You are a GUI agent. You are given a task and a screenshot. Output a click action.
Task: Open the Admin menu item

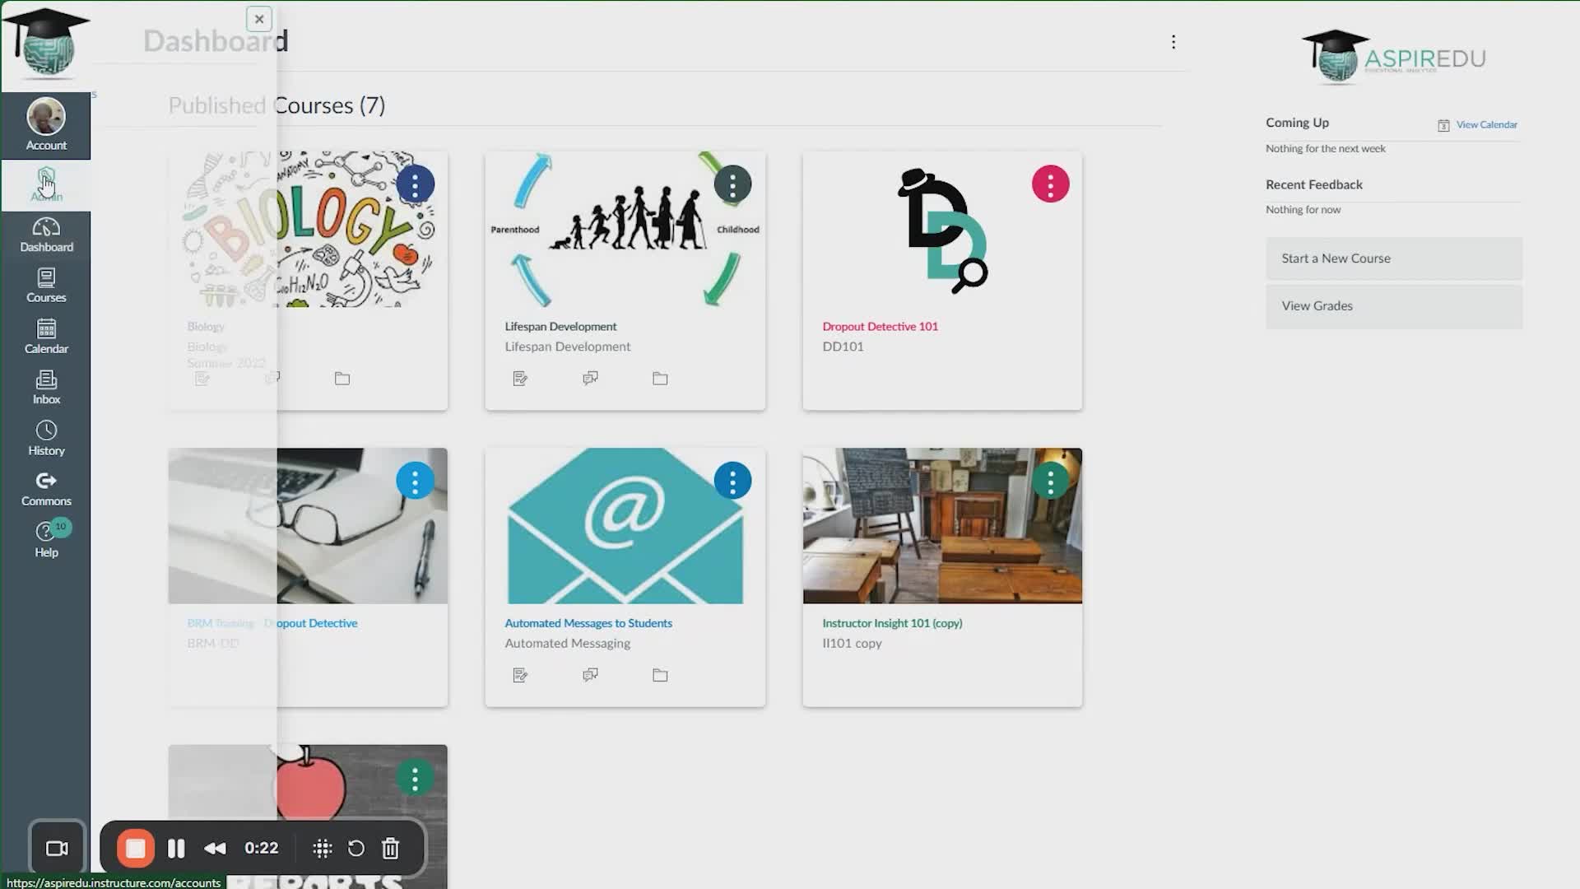tap(46, 184)
